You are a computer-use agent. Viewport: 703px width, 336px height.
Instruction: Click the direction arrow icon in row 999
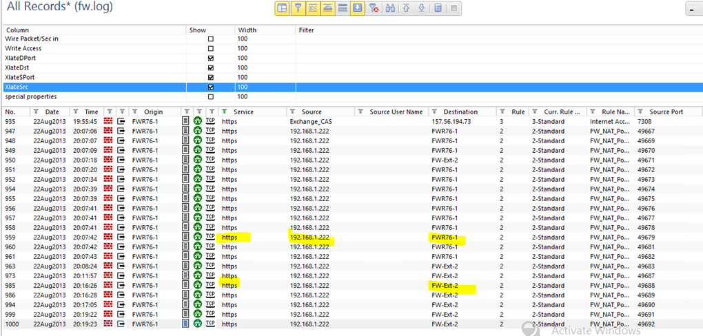pyautogui.click(x=121, y=315)
